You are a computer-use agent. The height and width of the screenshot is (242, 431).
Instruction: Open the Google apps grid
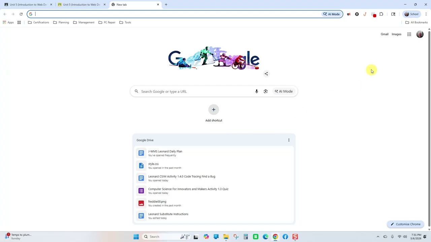(409, 34)
